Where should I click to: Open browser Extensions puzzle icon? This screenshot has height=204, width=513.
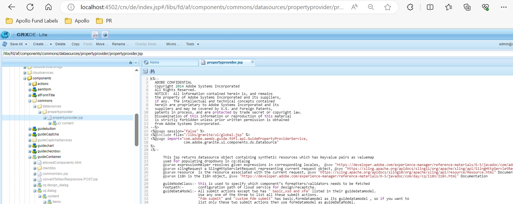(410, 7)
